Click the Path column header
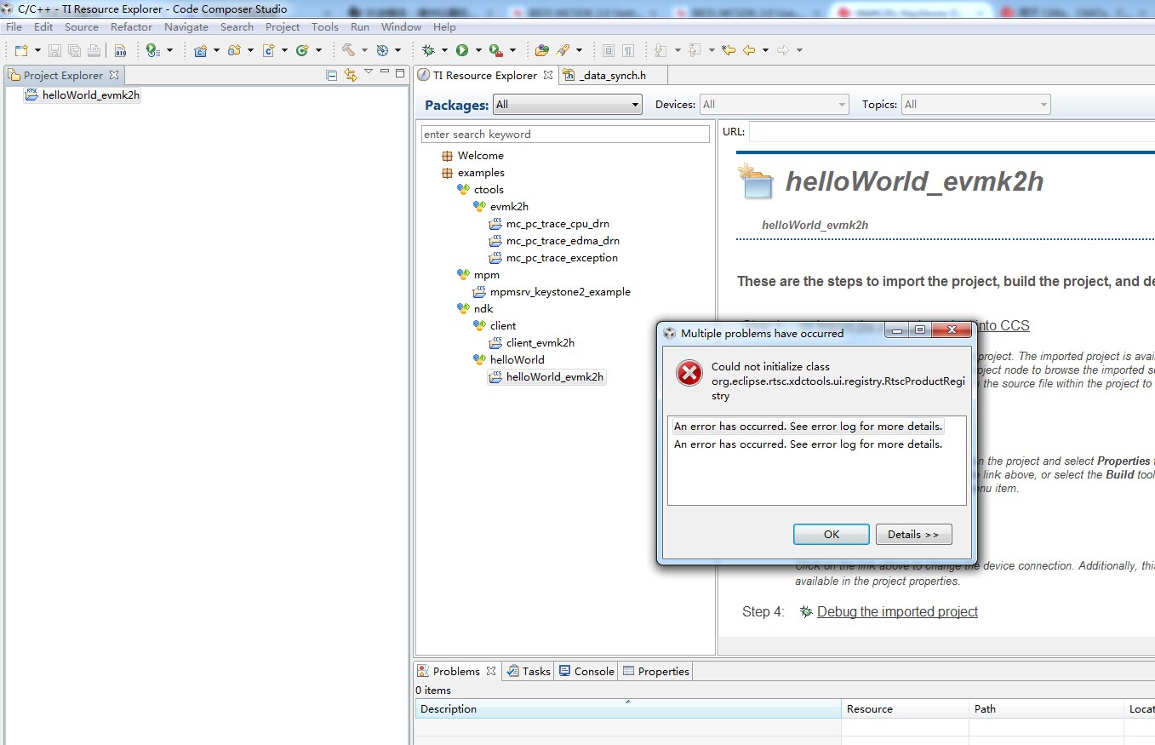Screen dimensions: 1155x745 pos(1046,708)
